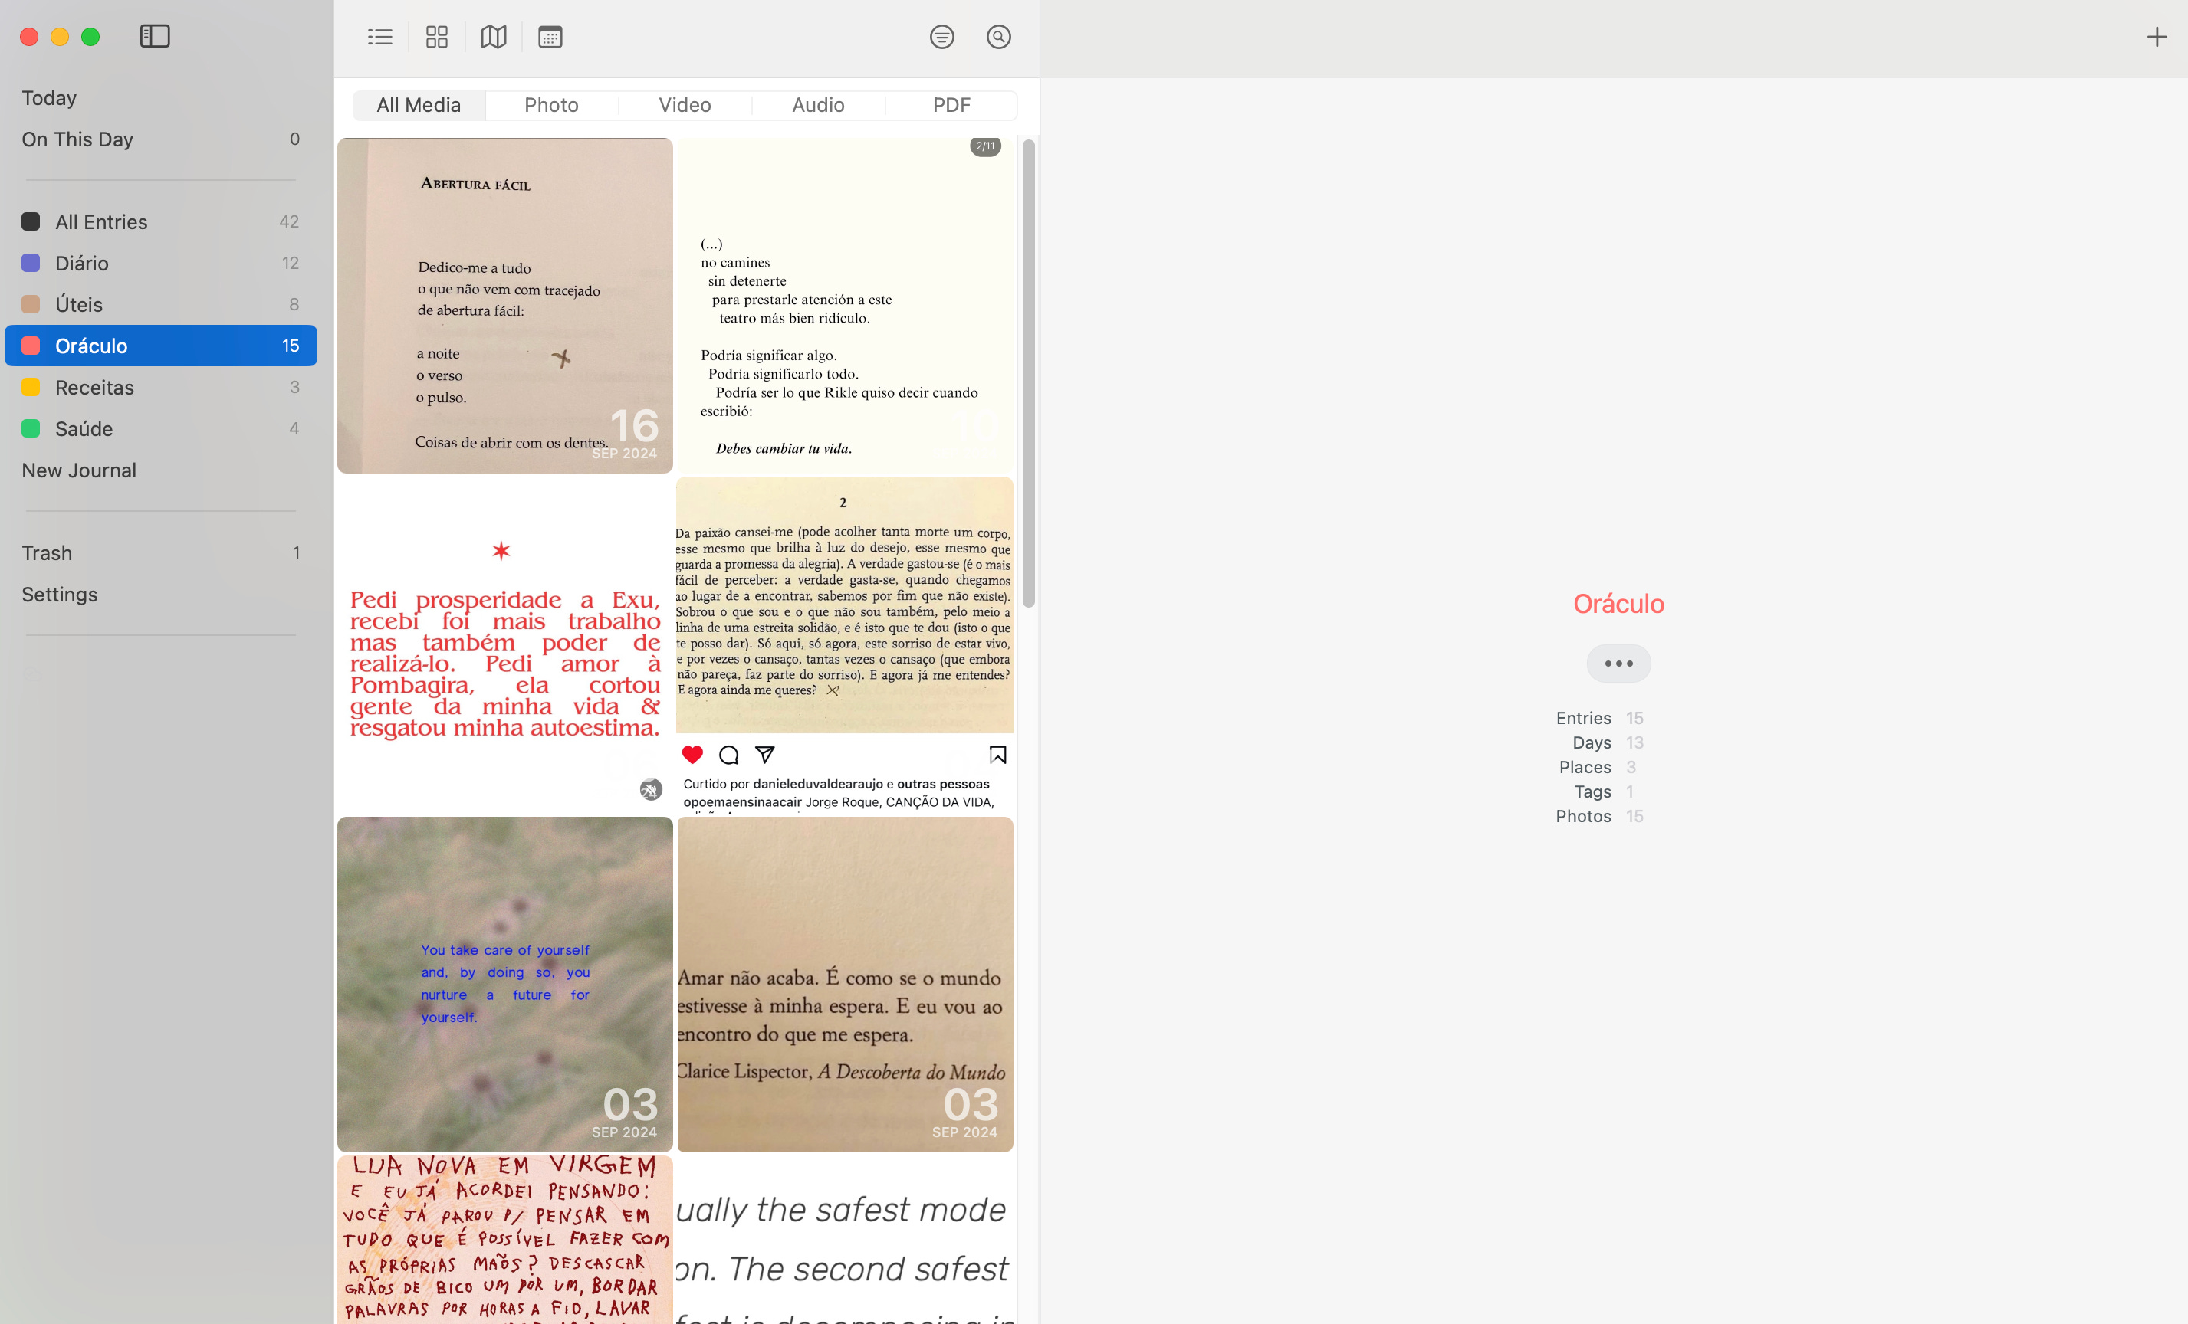Select Úteis journal
This screenshot has width=2188, height=1324.
pos(161,304)
